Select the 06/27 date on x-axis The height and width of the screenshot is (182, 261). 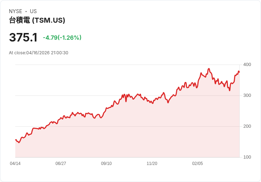(61, 164)
